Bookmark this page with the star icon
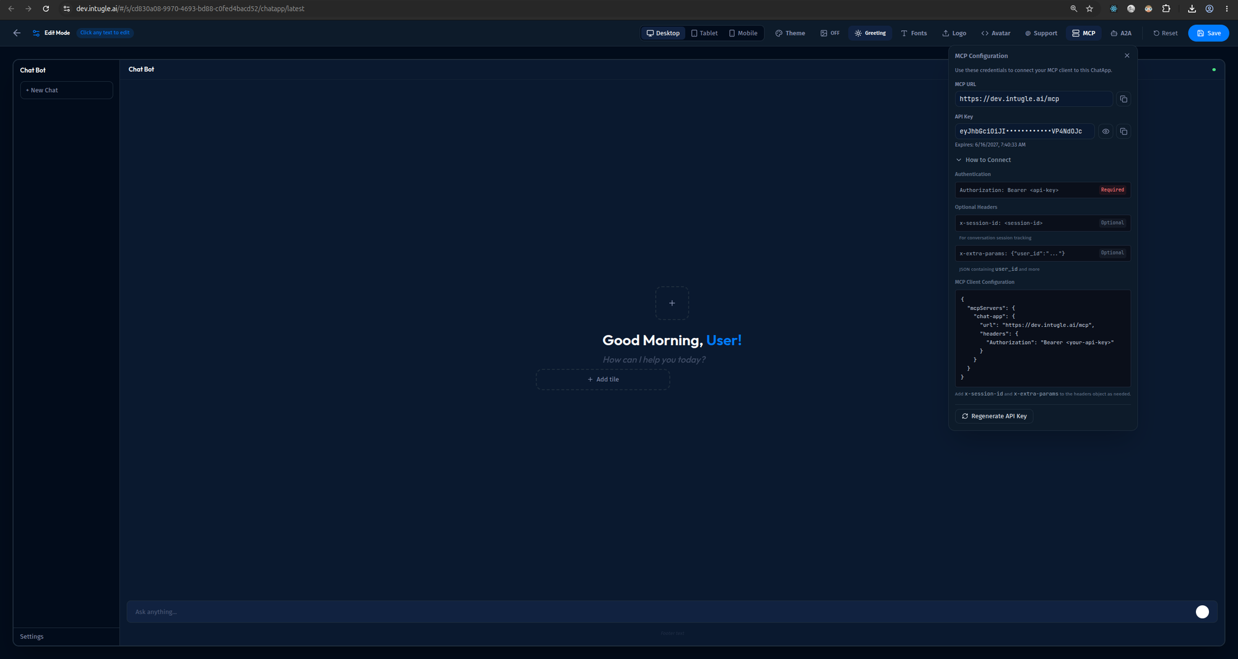This screenshot has width=1238, height=659. click(x=1089, y=9)
